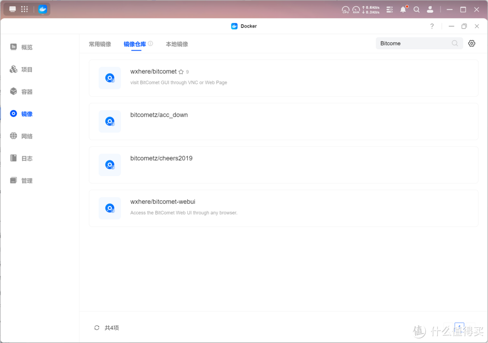488x343 pixels.
Task: Click the Bitcome search input field
Action: (413, 43)
